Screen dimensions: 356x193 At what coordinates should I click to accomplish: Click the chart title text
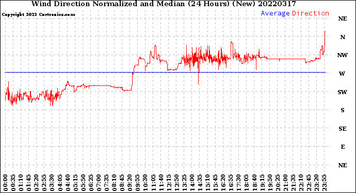pos(164,4)
